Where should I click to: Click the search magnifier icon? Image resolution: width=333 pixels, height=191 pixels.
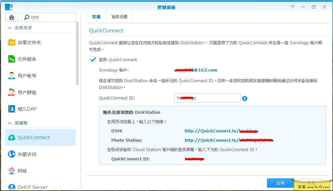click(27, 17)
